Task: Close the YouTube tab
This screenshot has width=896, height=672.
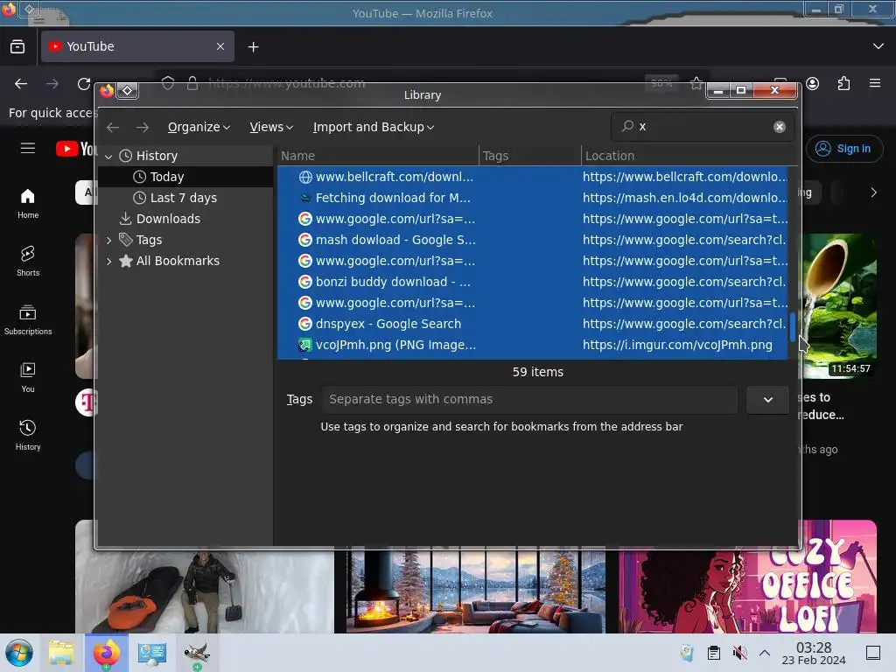Action: 220,46
